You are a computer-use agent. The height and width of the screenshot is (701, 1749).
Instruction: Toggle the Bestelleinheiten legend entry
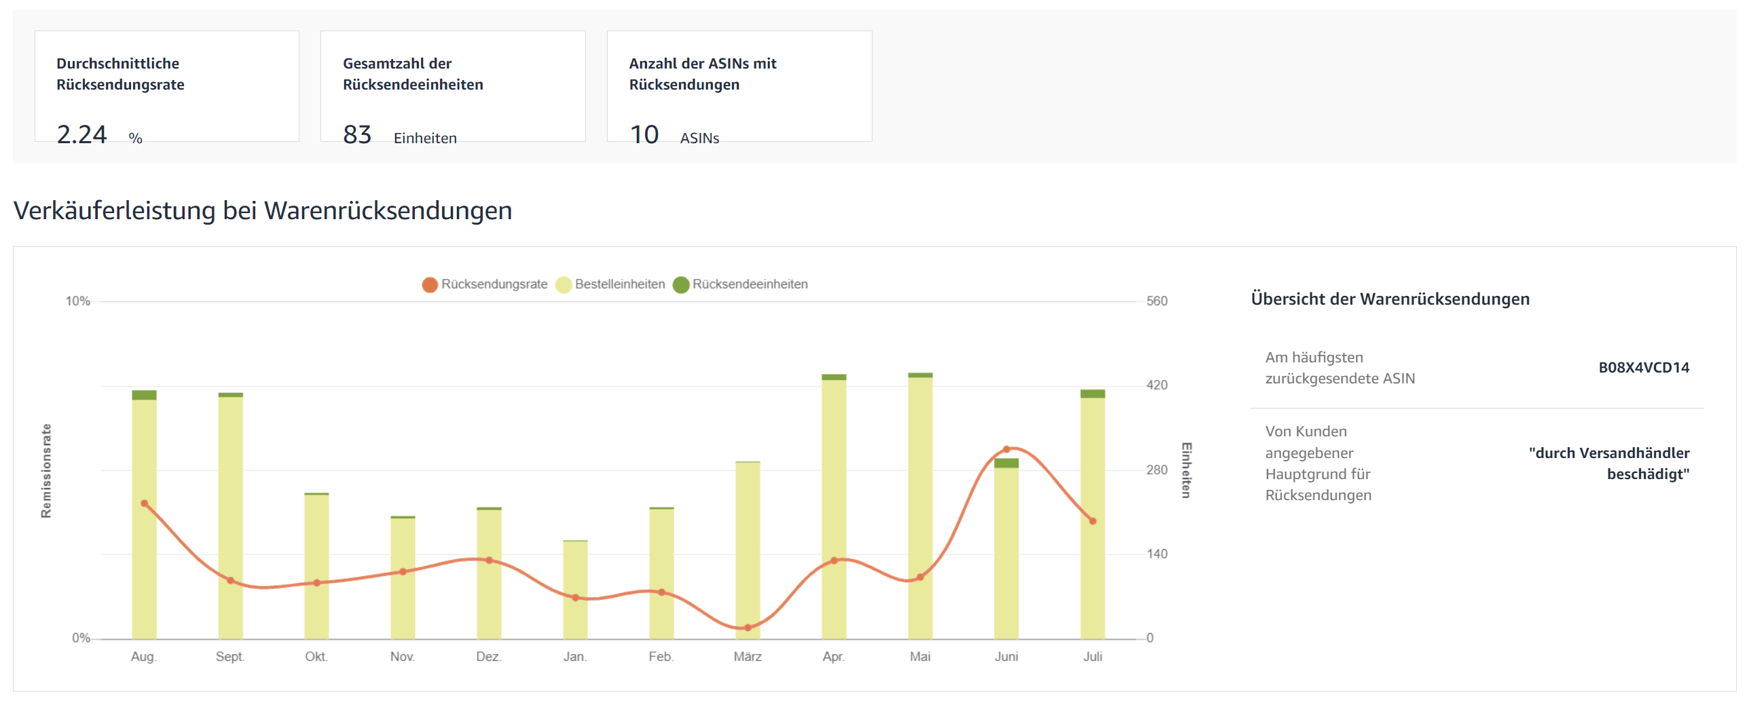(610, 284)
